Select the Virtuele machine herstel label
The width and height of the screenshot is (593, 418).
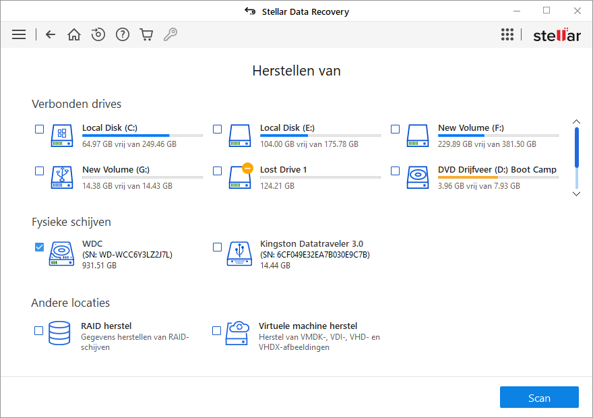pos(308,326)
